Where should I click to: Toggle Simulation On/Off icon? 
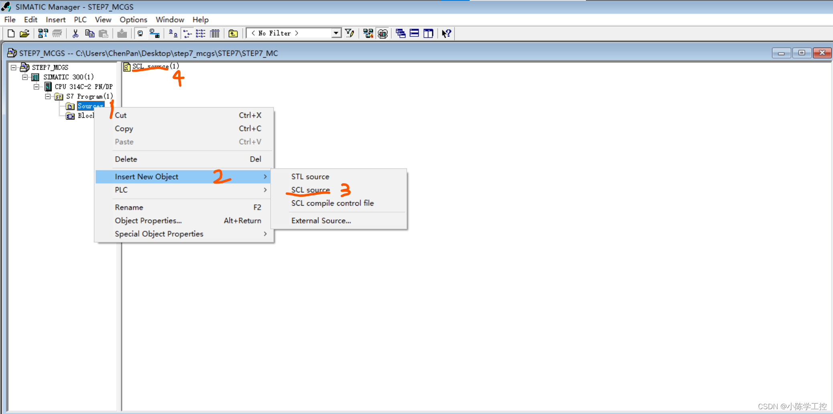click(x=383, y=33)
